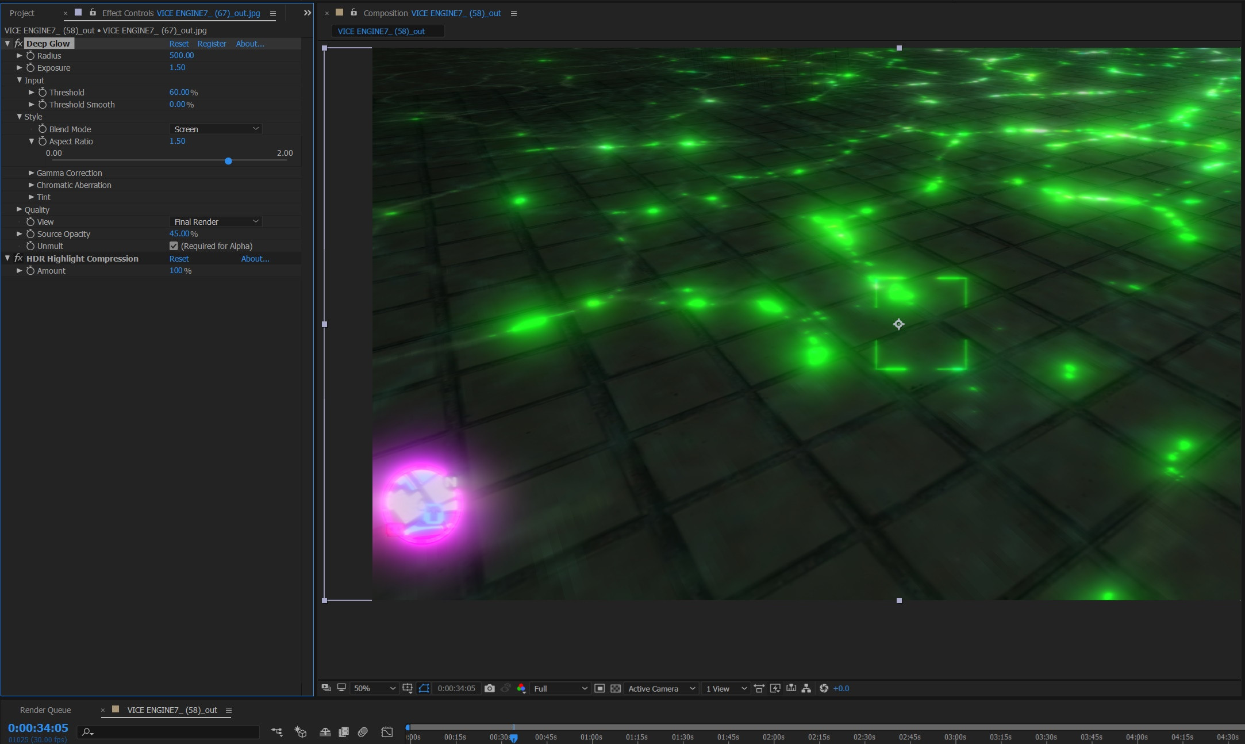This screenshot has width=1245, height=744.
Task: Toggle the transparency grid in viewer
Action: coord(616,688)
